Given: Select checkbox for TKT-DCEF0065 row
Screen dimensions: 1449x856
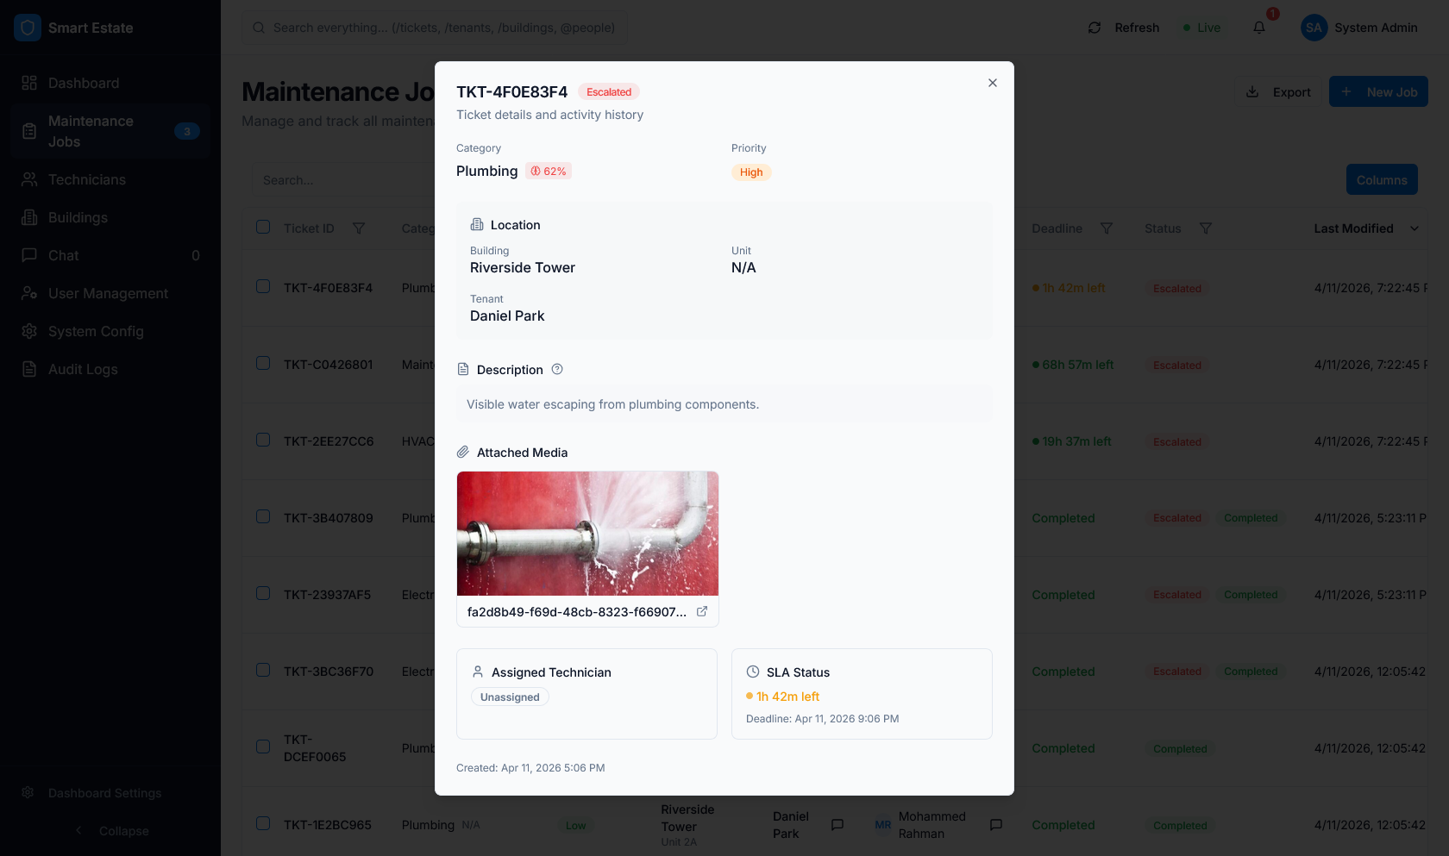Looking at the screenshot, I should tap(263, 747).
